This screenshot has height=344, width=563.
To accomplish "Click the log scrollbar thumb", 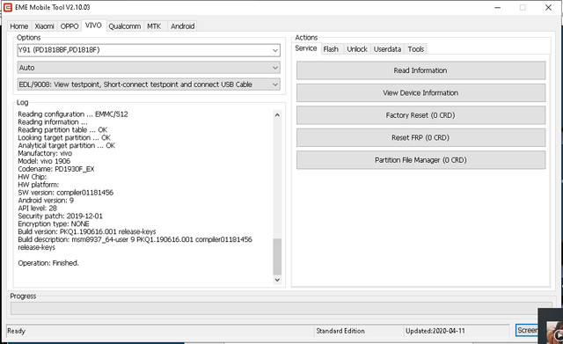I will (277, 256).
